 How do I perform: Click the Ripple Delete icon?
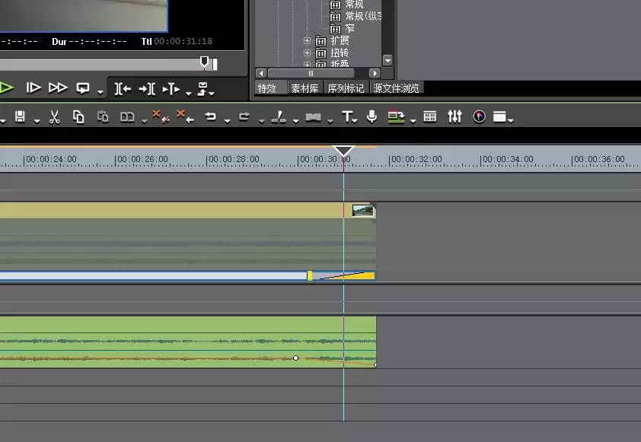point(185,117)
